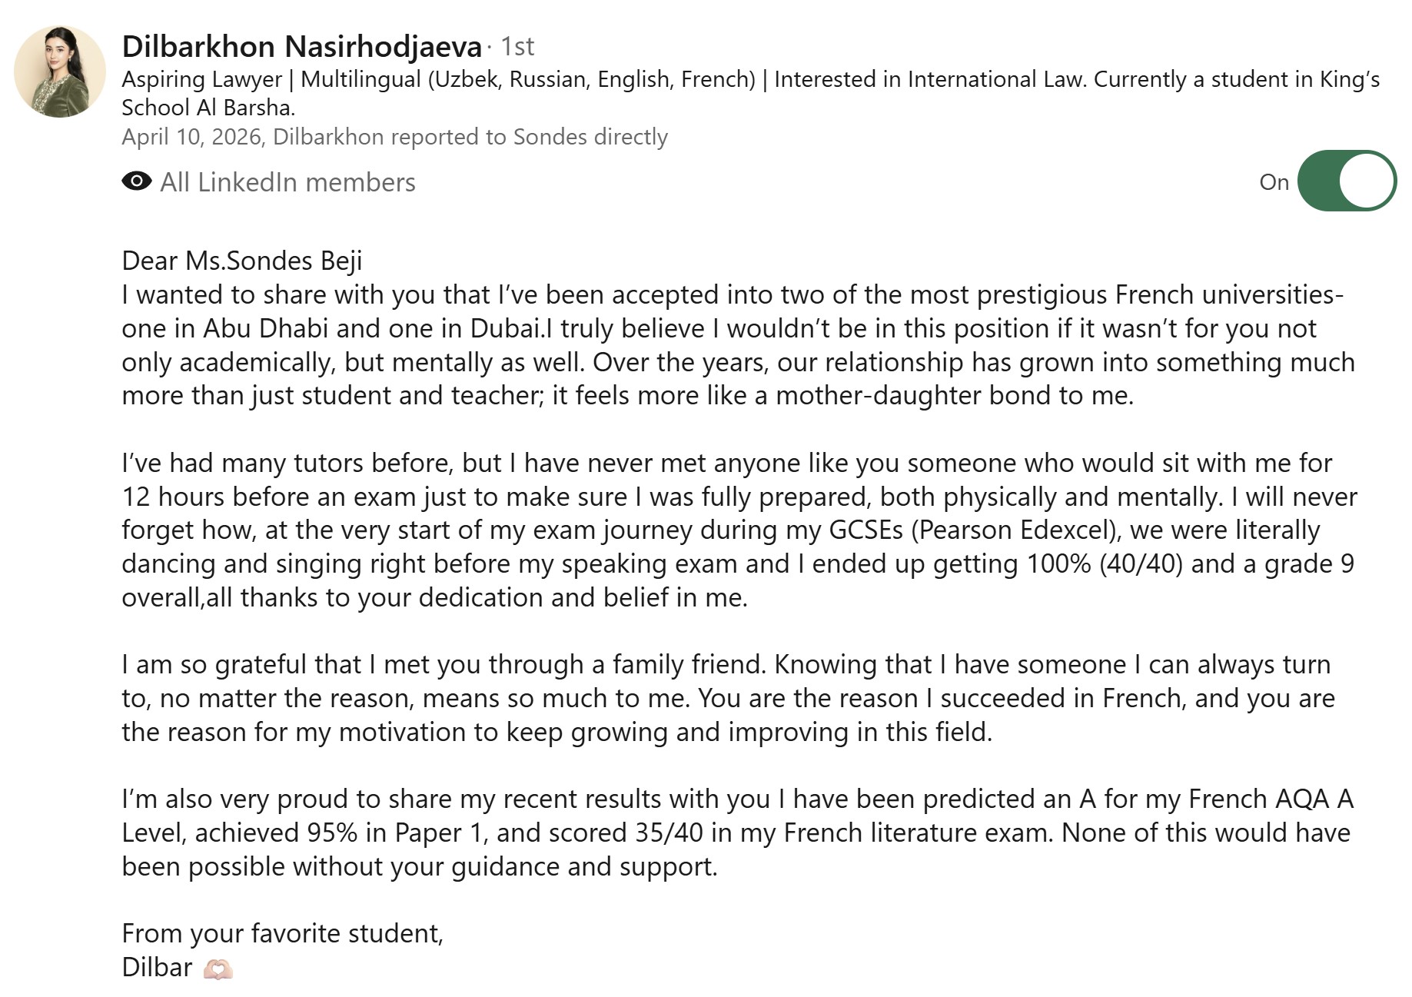Click the heart hands emoji after Dilbar
Image resolution: width=1412 pixels, height=997 pixels.
pos(218,969)
